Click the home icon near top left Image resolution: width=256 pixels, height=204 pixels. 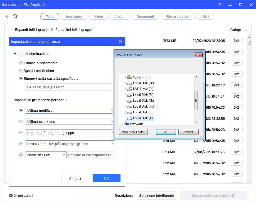coord(15,16)
